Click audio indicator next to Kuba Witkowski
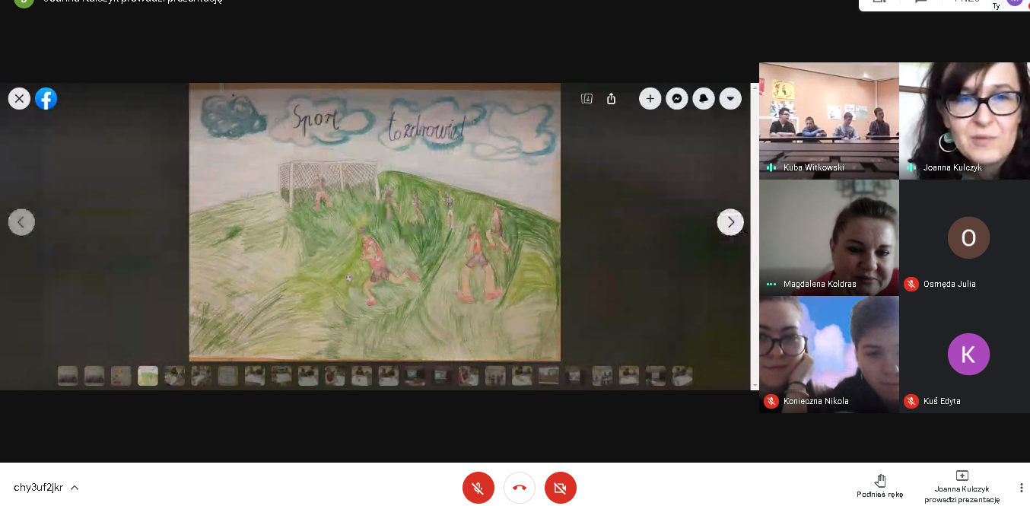The height and width of the screenshot is (506, 1030). (771, 167)
